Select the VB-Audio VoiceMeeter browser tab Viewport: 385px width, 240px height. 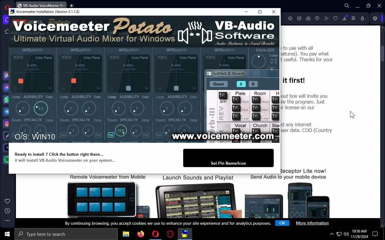[x=42, y=5]
